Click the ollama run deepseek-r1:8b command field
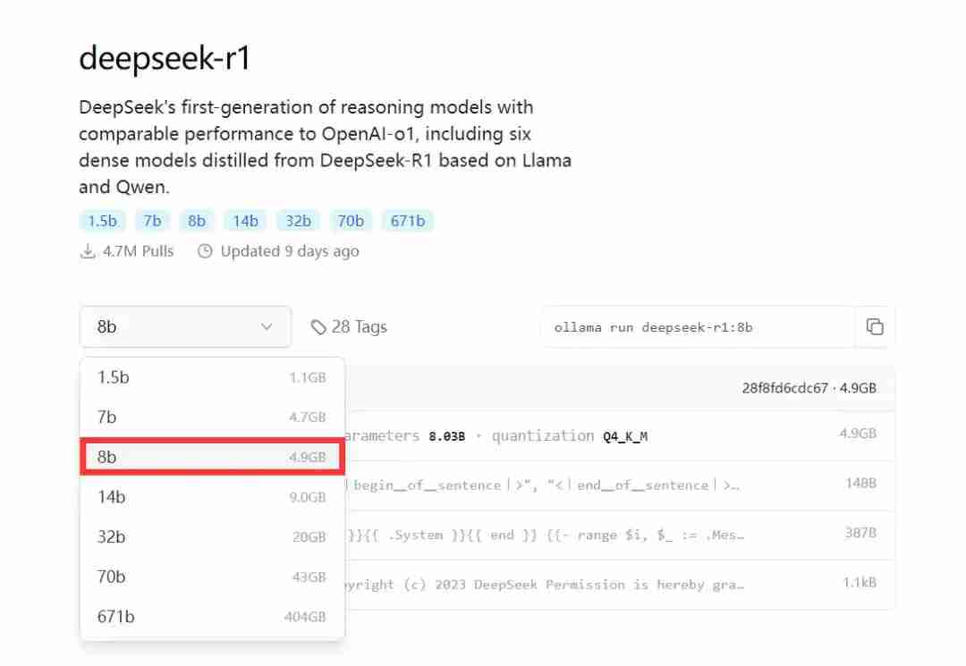Viewport: 966px width, 666px height. pos(699,327)
